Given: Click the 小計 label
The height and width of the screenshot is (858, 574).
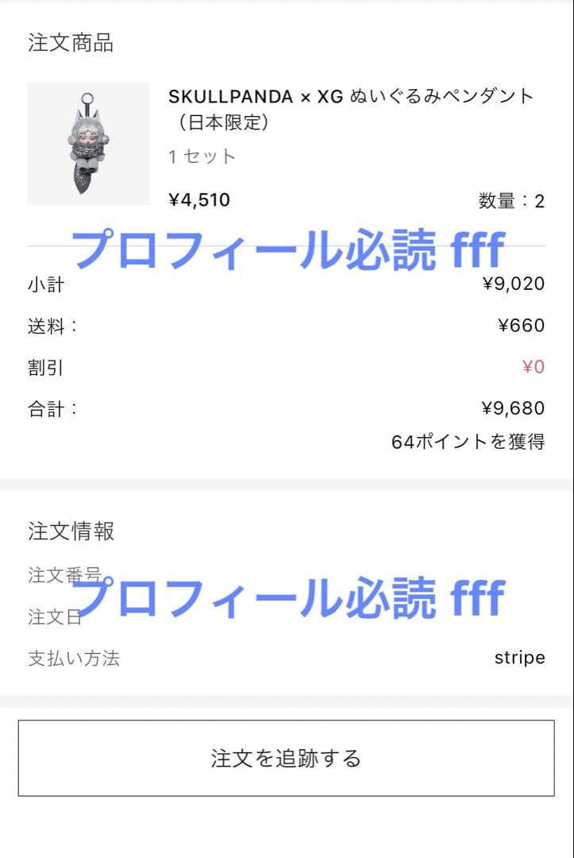Looking at the screenshot, I should coord(45,284).
